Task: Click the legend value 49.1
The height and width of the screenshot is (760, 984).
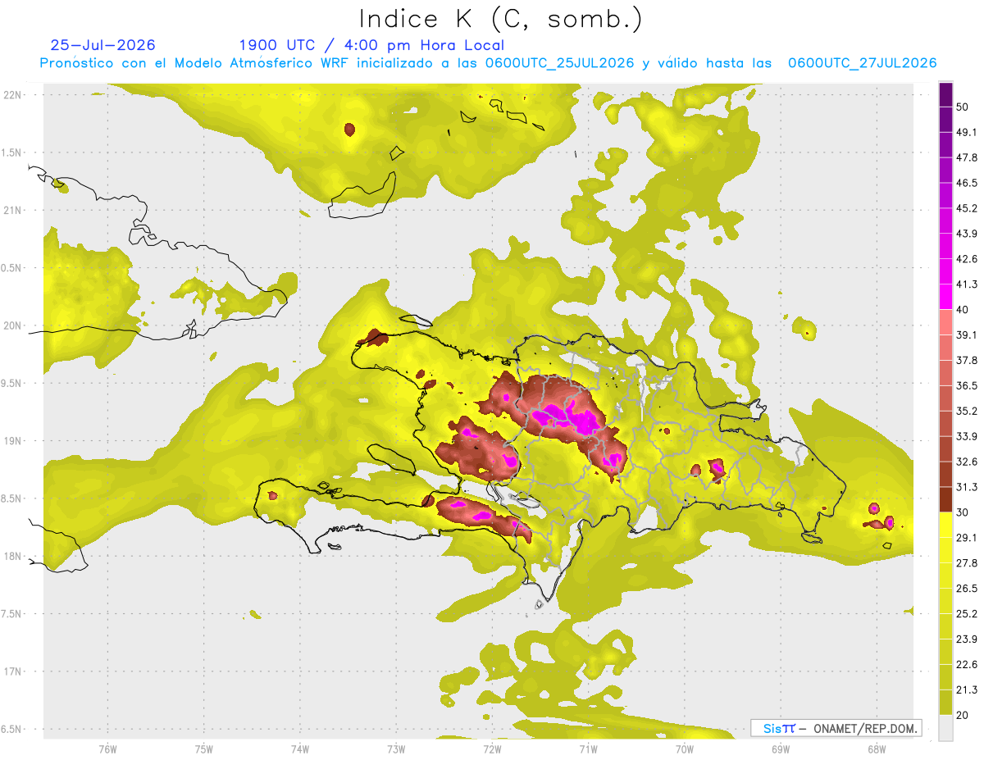Action: [967, 133]
